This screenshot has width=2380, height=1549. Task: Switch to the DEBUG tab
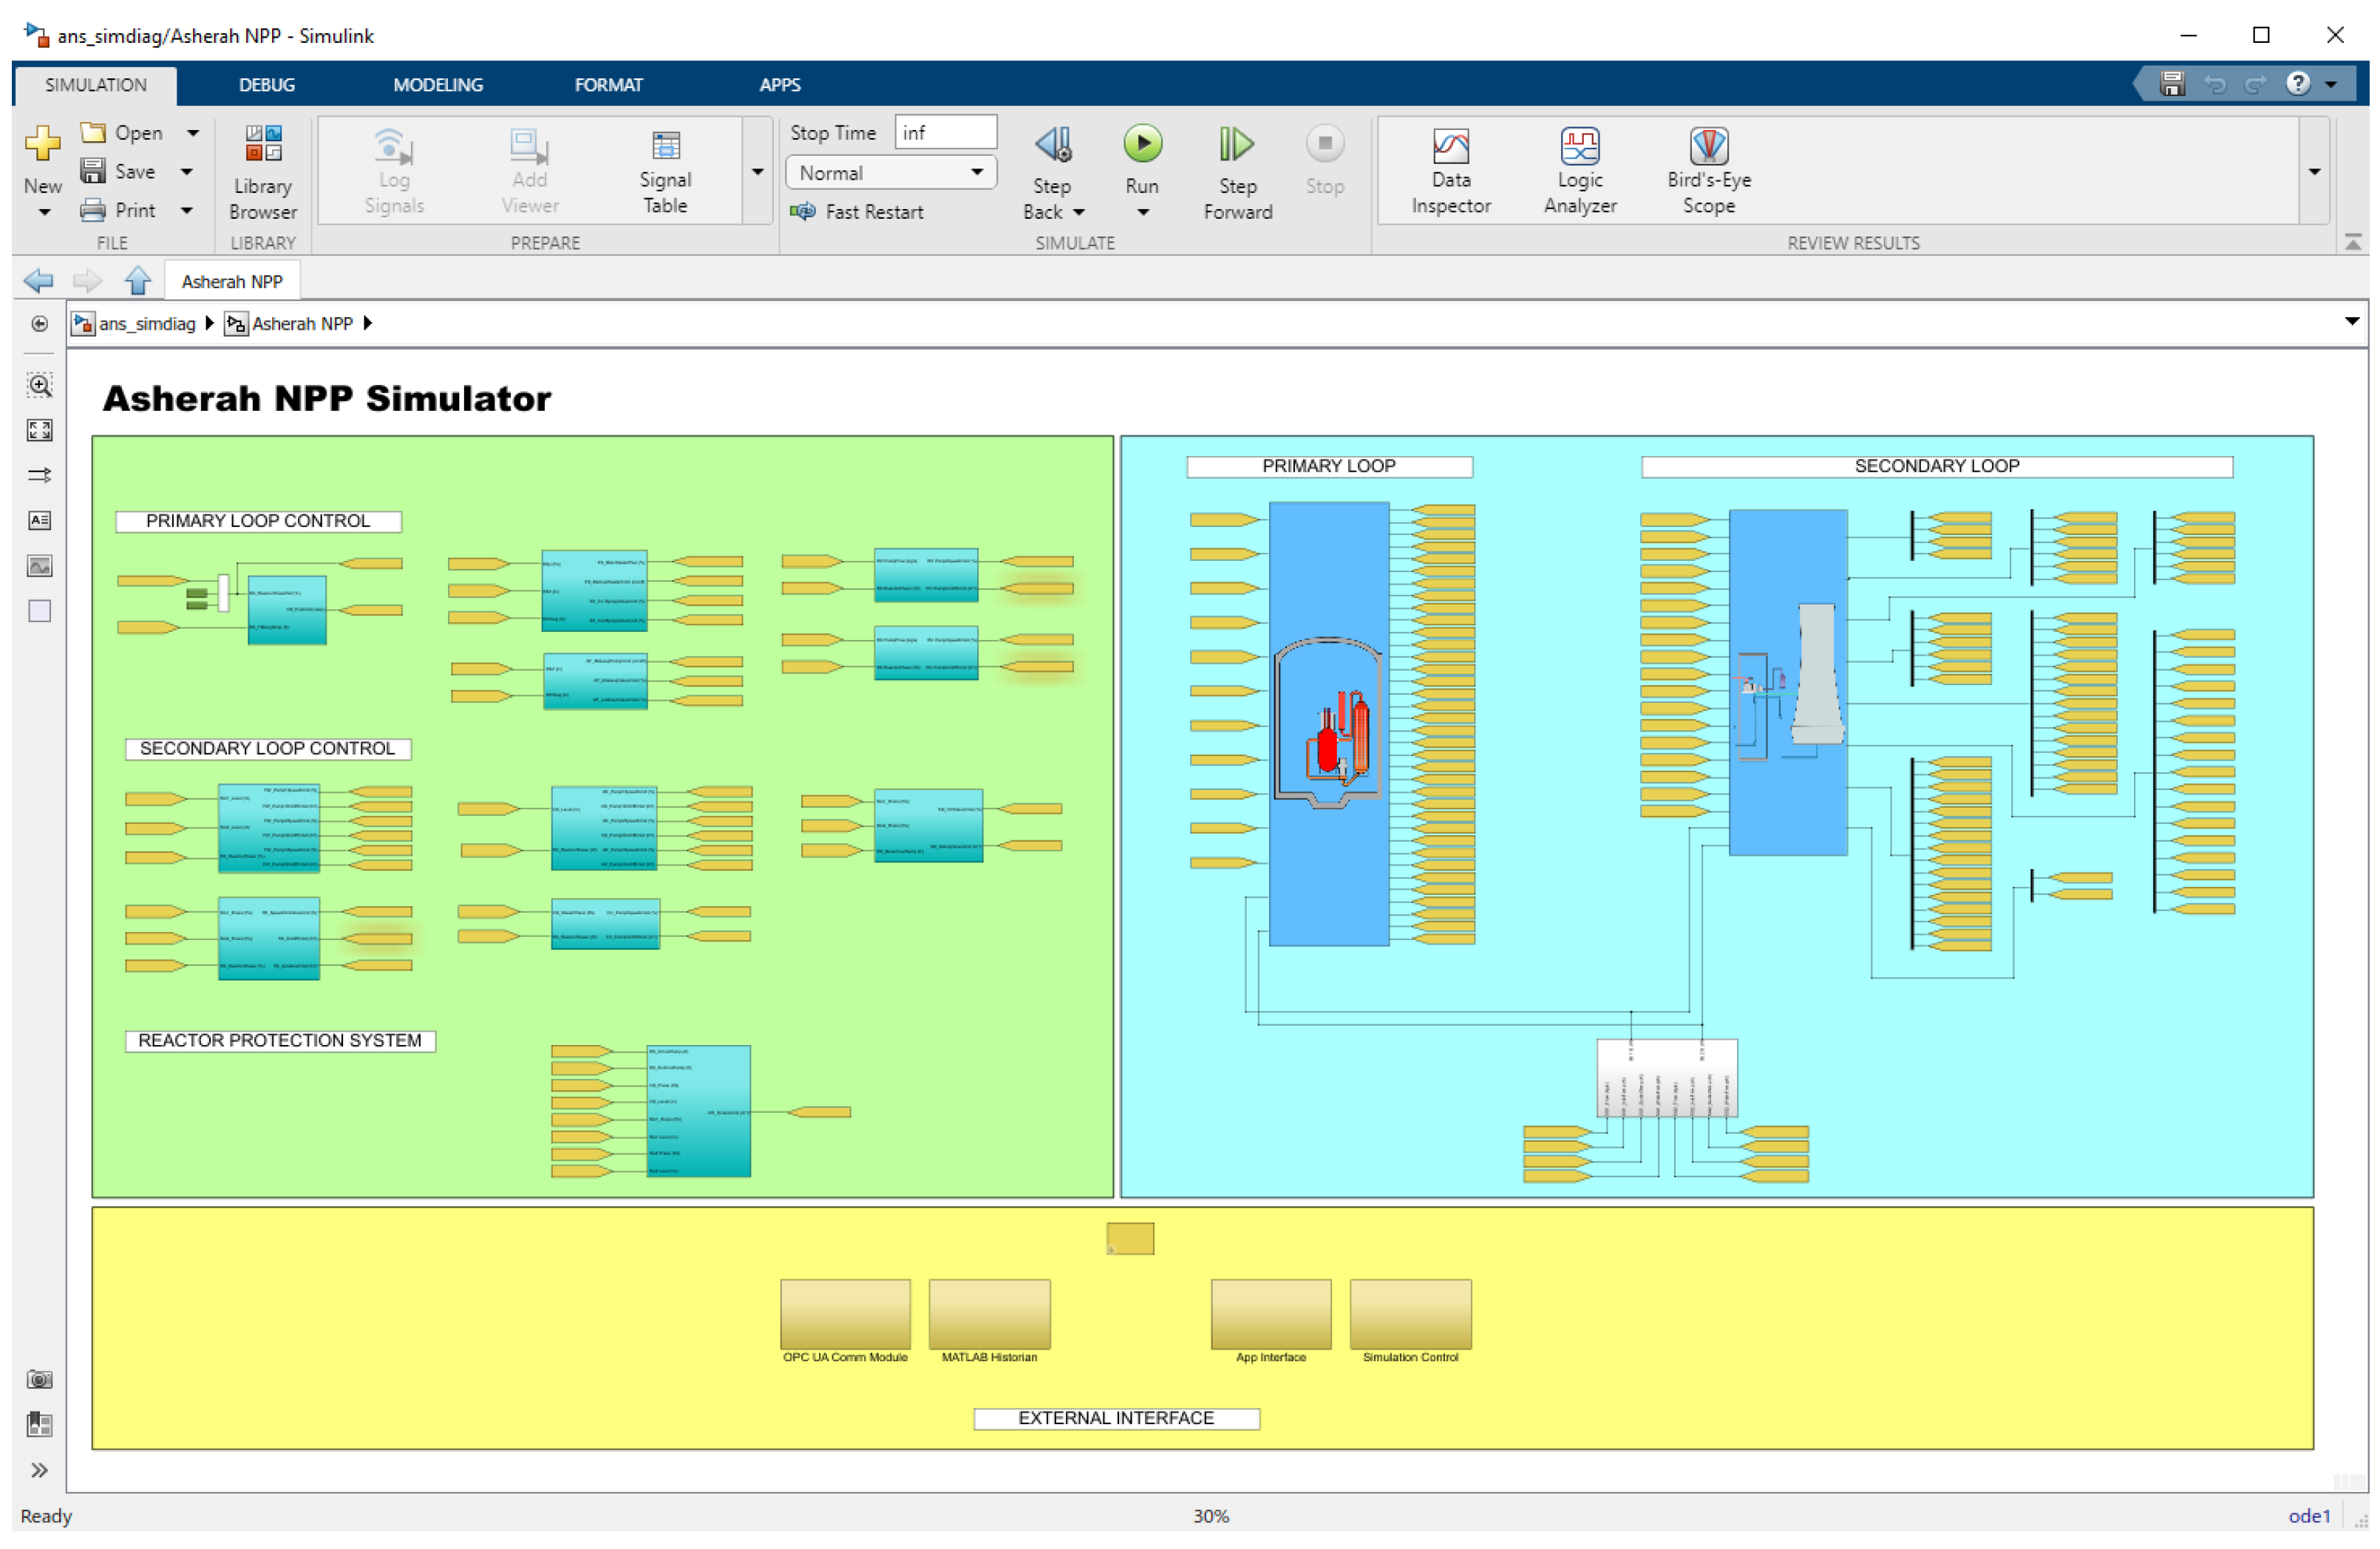[x=266, y=85]
